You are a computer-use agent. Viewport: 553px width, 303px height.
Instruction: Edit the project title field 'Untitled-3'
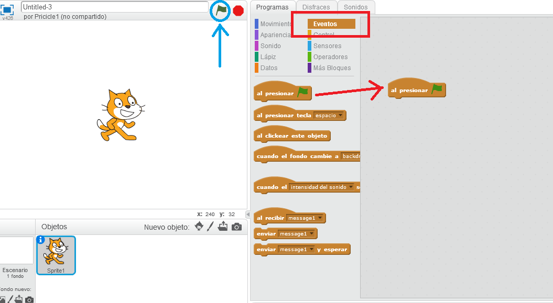[x=115, y=7]
